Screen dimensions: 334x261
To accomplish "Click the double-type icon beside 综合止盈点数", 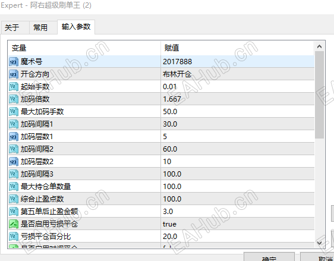I will (x=14, y=199).
